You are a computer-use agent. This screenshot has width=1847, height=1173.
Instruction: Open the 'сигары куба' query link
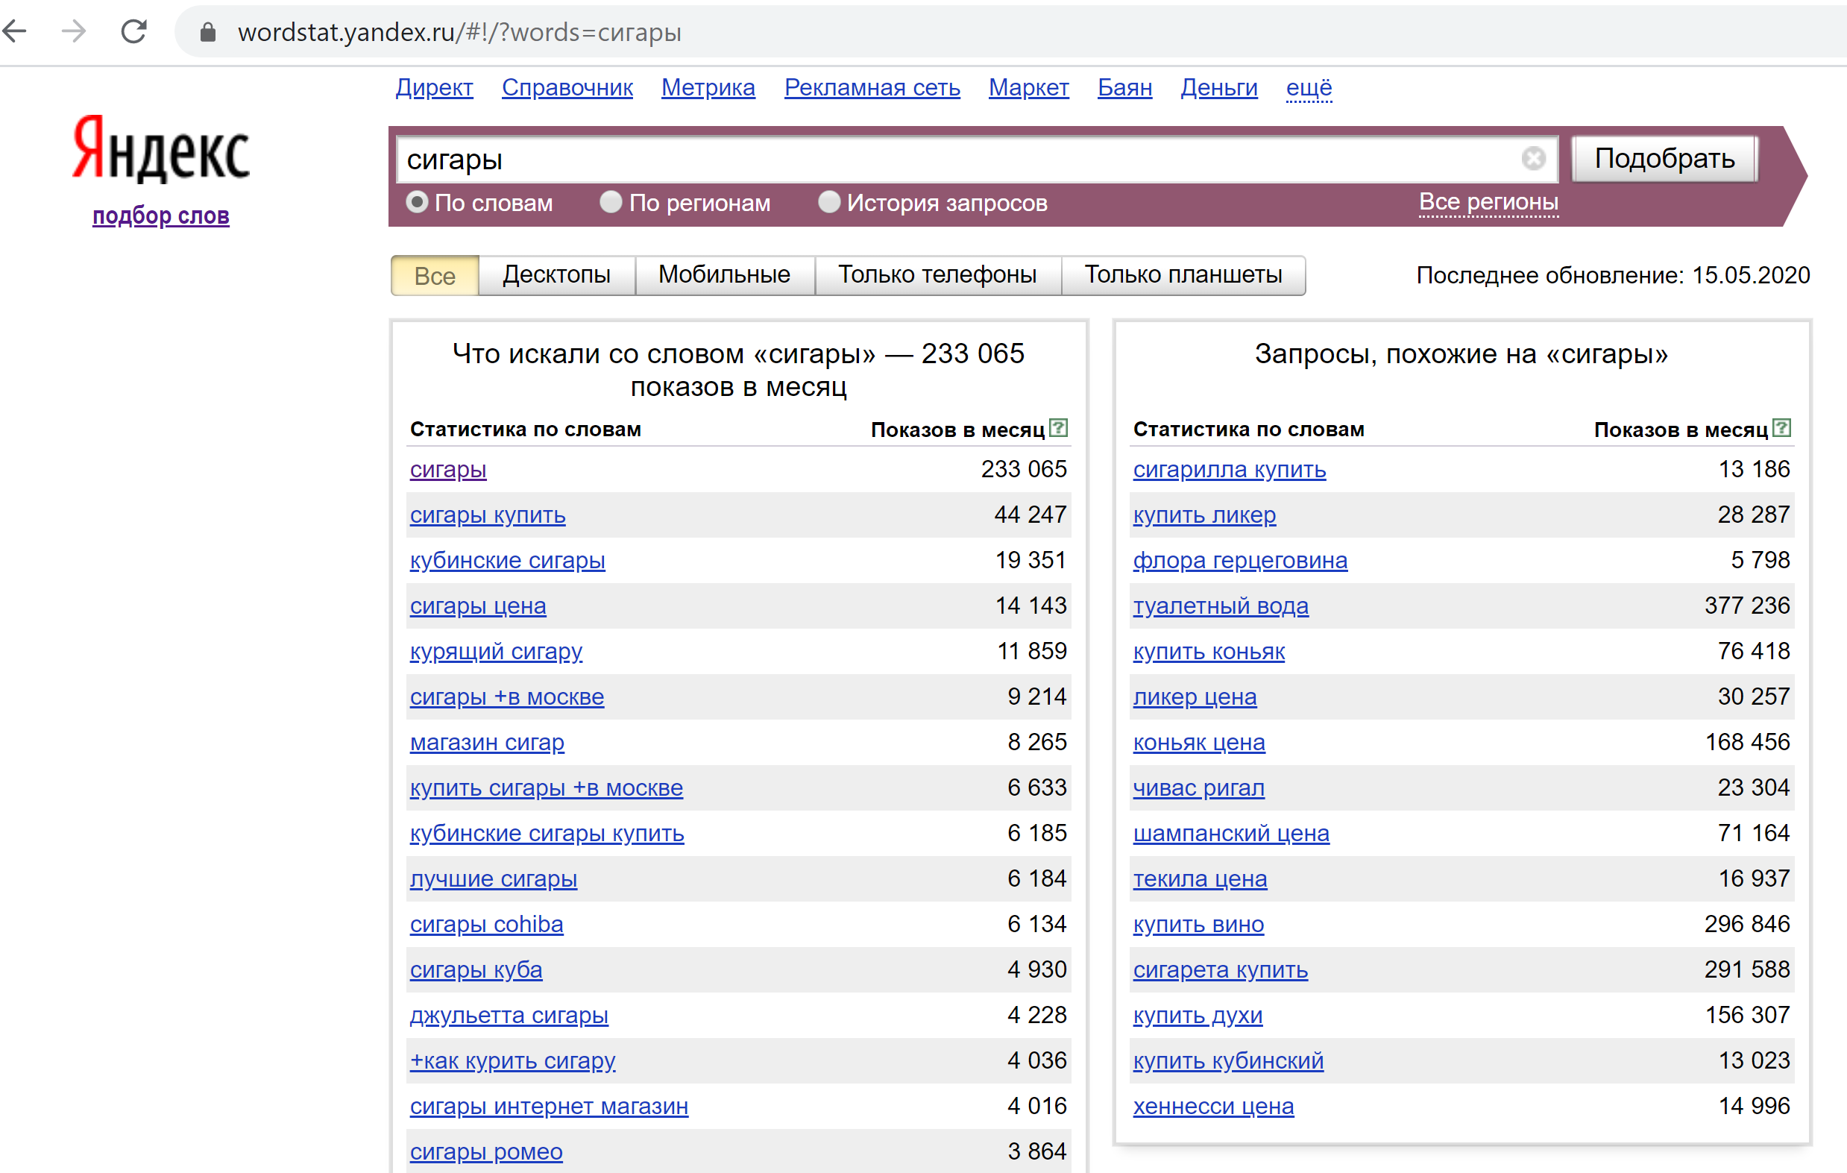click(x=476, y=969)
